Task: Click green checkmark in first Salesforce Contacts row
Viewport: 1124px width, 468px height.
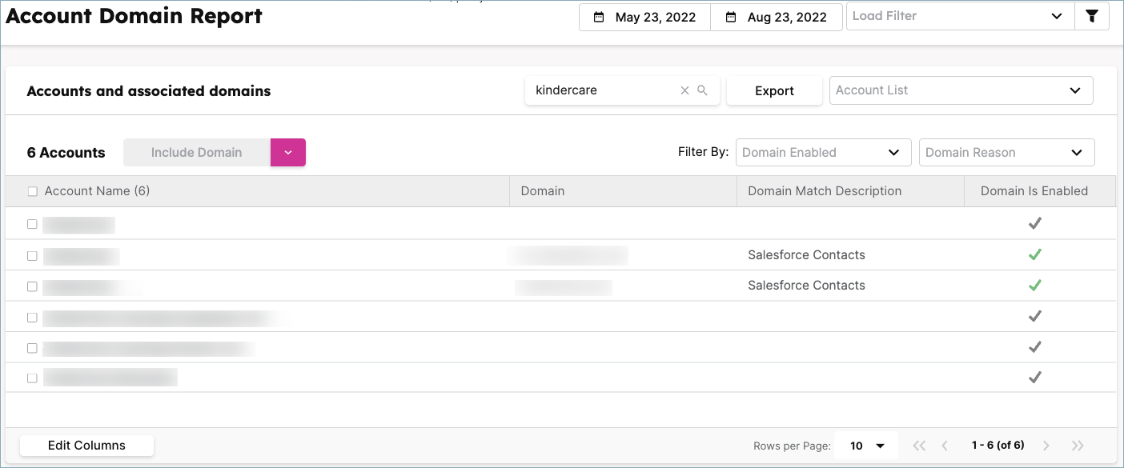Action: coord(1034,254)
